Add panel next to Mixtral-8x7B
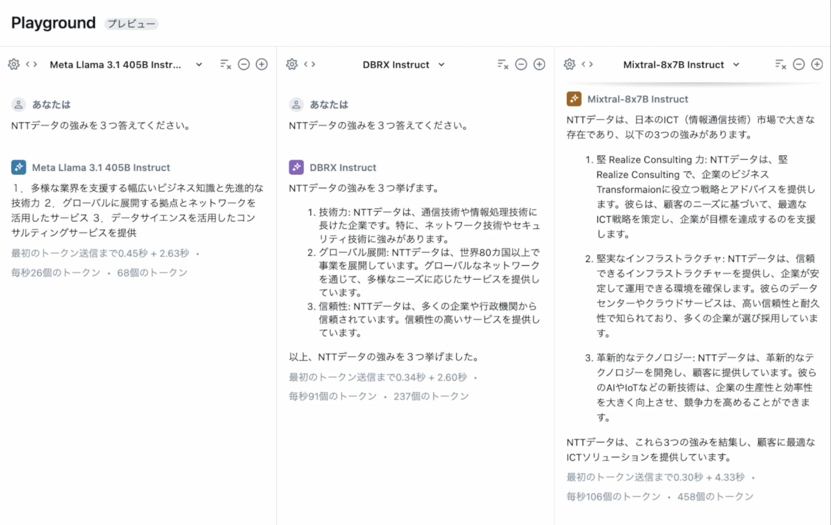 (817, 64)
